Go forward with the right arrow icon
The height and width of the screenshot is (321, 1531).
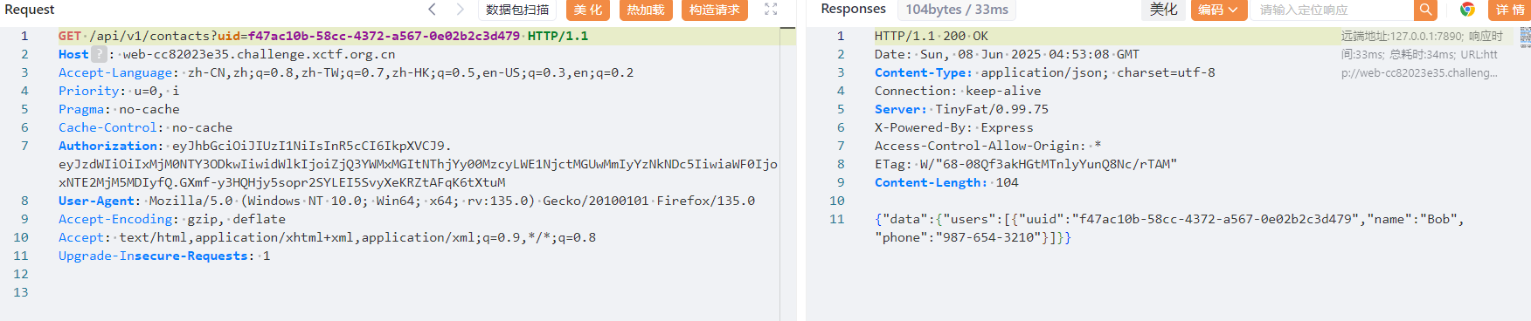(461, 10)
